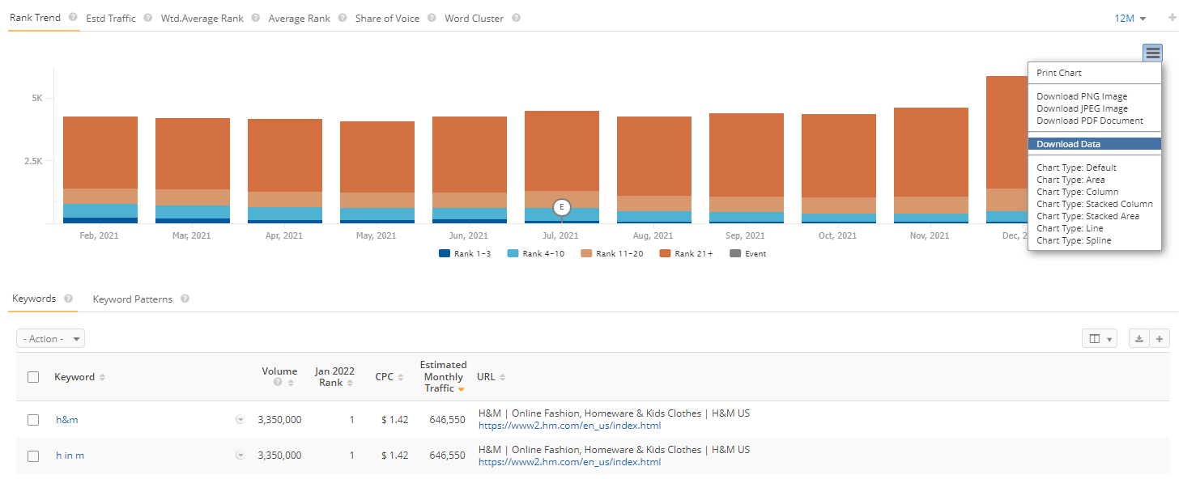The image size is (1183, 479).
Task: Click help icon beside Share of Voice
Action: tap(432, 18)
